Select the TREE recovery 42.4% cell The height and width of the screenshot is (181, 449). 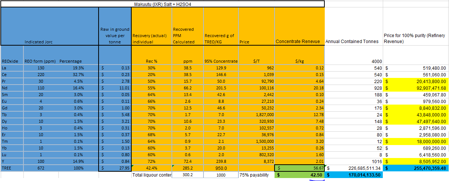click(151, 168)
